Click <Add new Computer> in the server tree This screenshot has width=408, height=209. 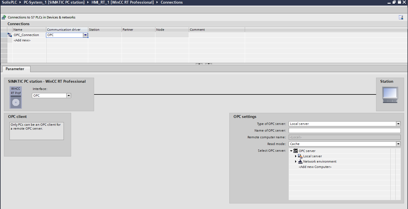315,167
